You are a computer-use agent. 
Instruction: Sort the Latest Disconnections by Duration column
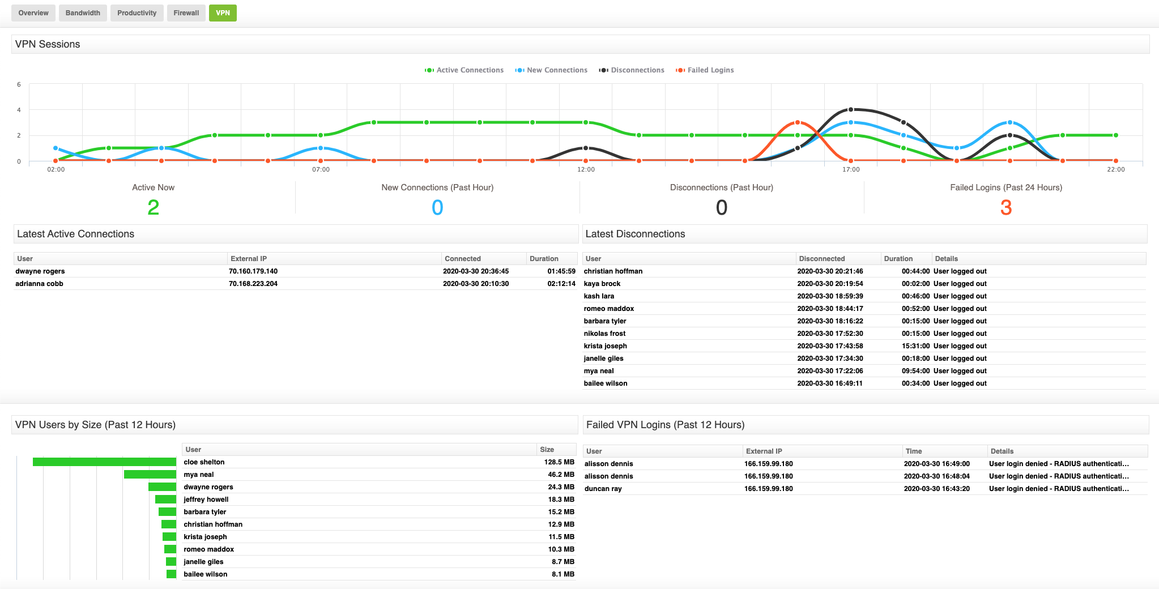coord(898,258)
